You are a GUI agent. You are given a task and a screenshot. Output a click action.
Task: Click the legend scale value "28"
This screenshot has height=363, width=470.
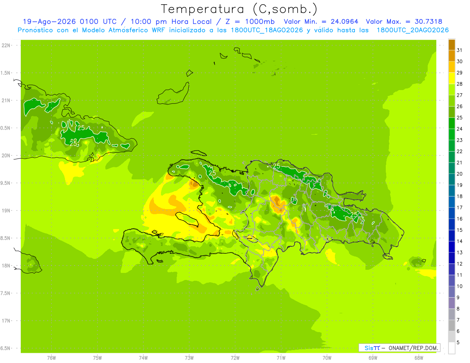point(460,84)
